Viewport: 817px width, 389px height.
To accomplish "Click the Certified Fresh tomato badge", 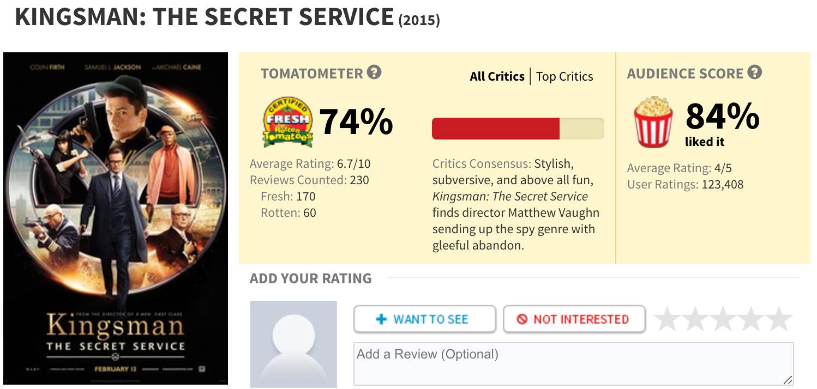I will (x=287, y=123).
